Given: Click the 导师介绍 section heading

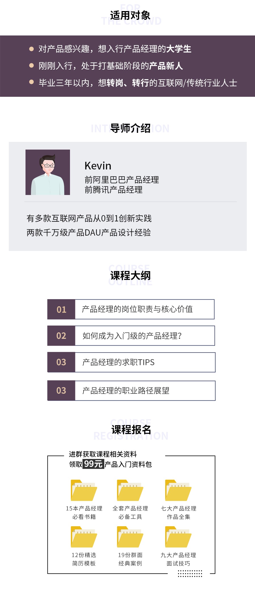Looking at the screenshot, I should (130, 128).
